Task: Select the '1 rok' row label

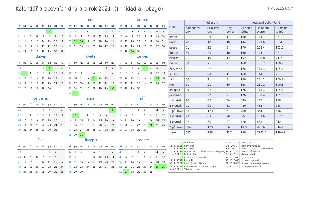Action: pyautogui.click(x=173, y=132)
